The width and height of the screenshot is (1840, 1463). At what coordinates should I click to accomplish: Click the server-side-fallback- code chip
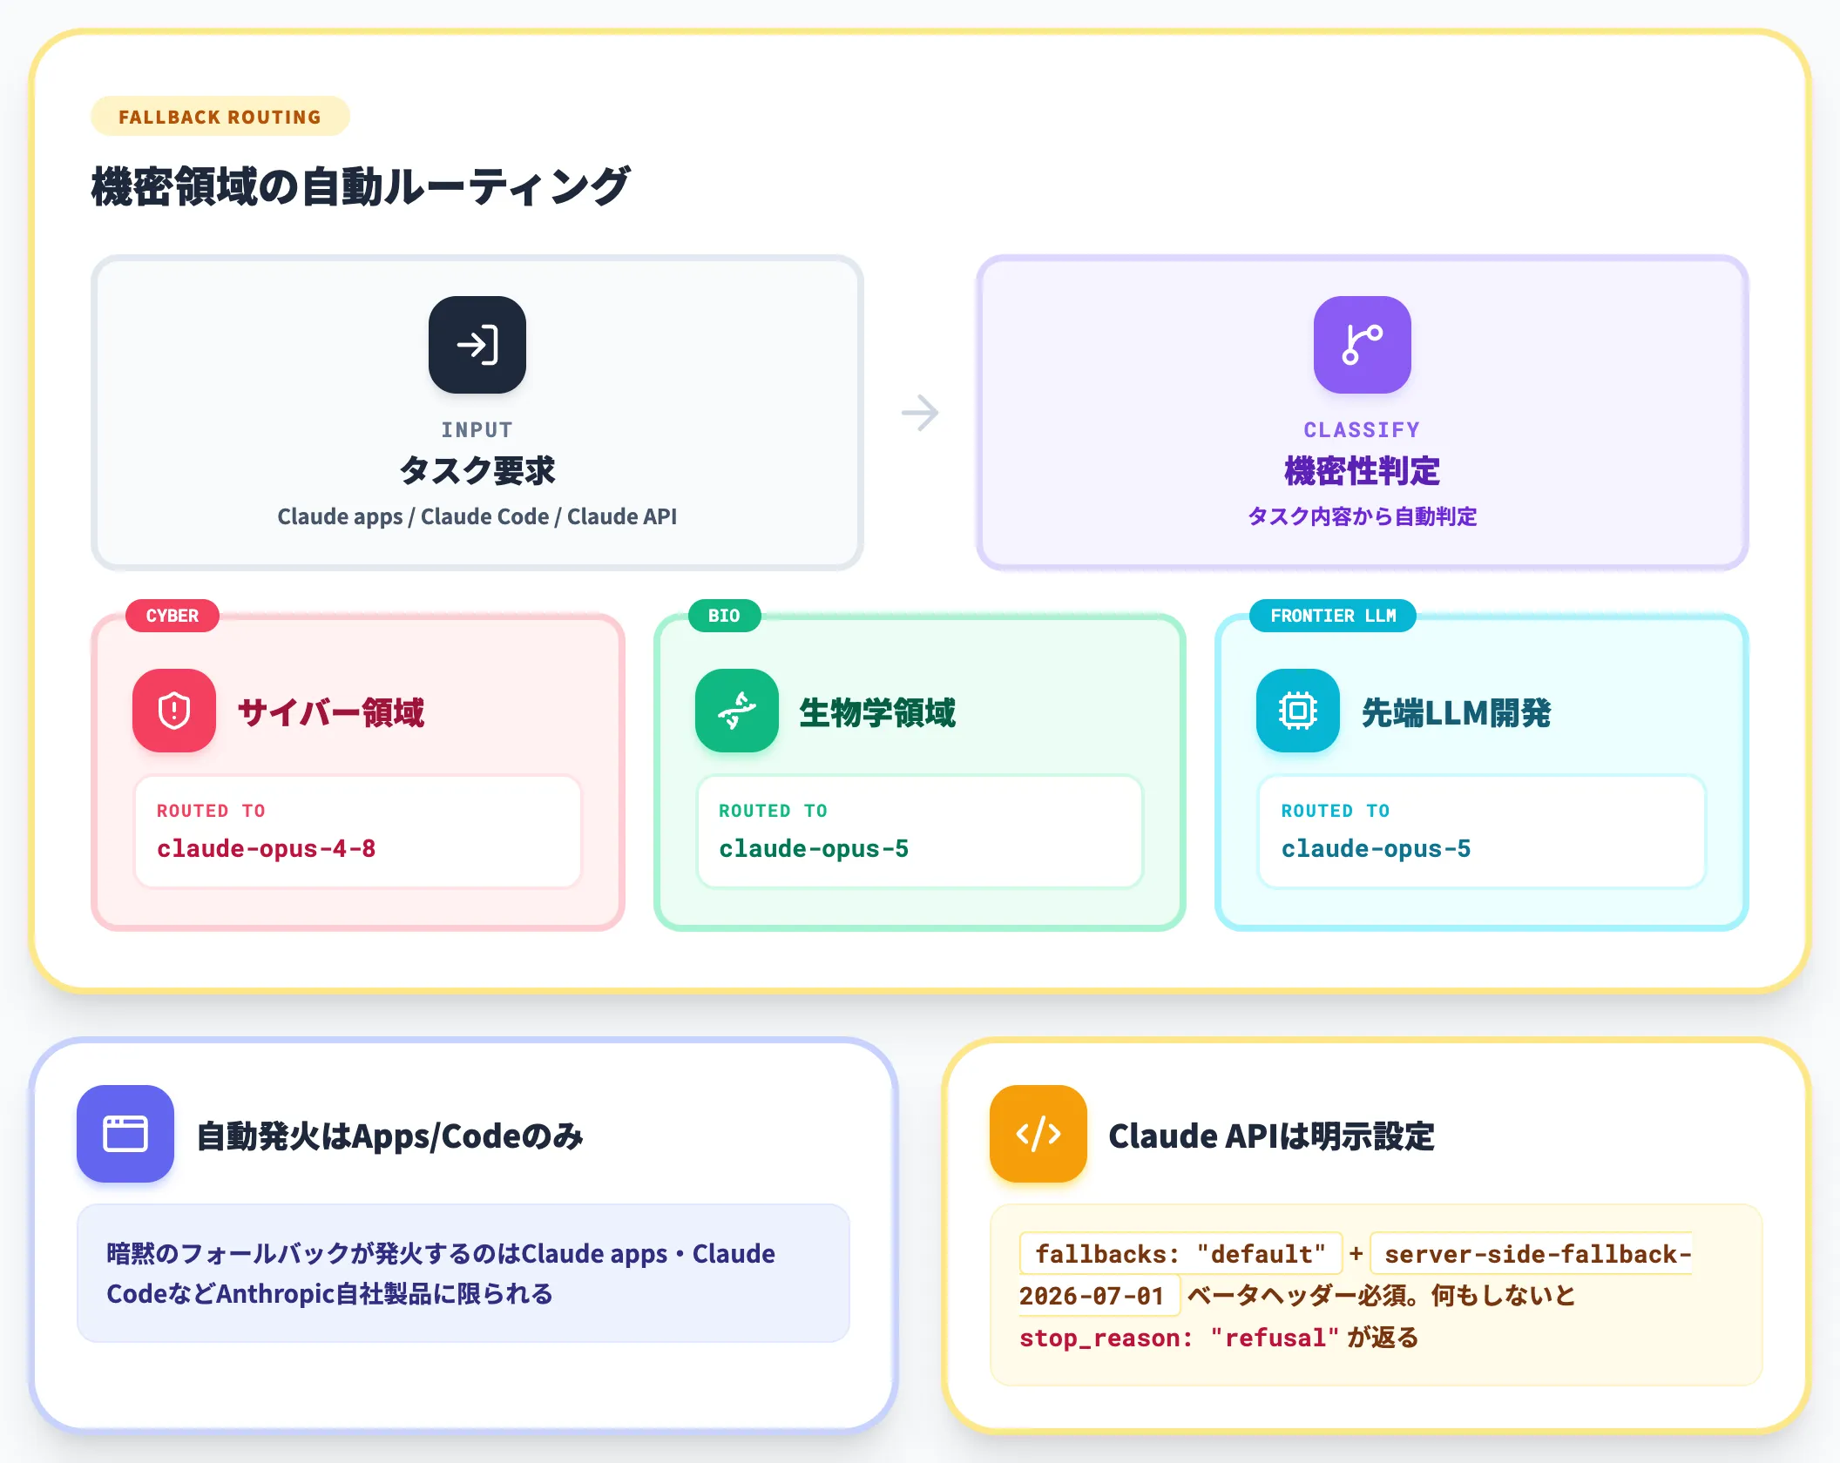coord(1532,1254)
